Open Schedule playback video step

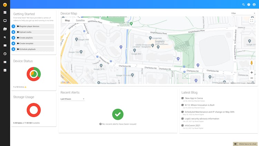point(35,49)
